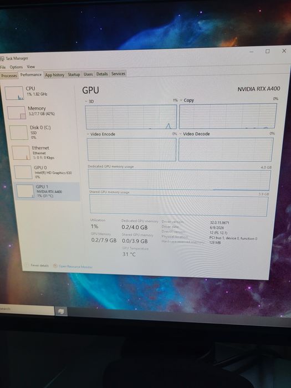Click the NVIDIA RTX A400 heading

coord(259,89)
